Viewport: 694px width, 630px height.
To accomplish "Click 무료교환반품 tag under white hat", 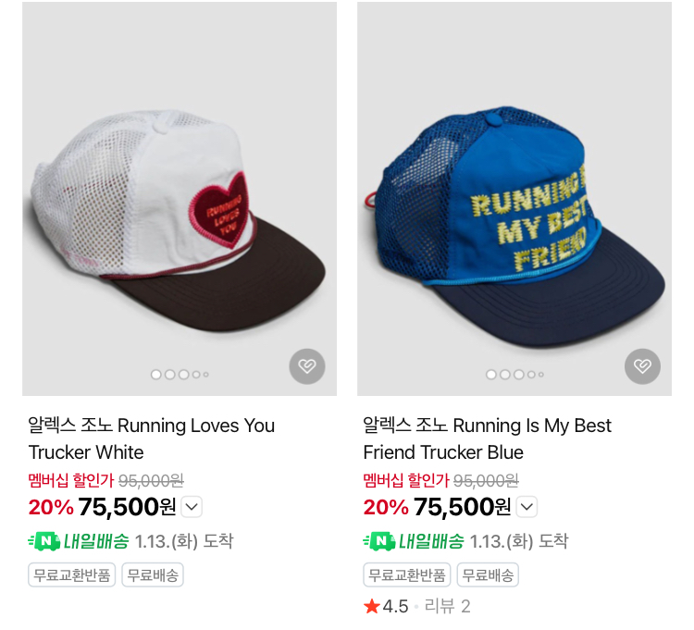I will click(x=72, y=574).
